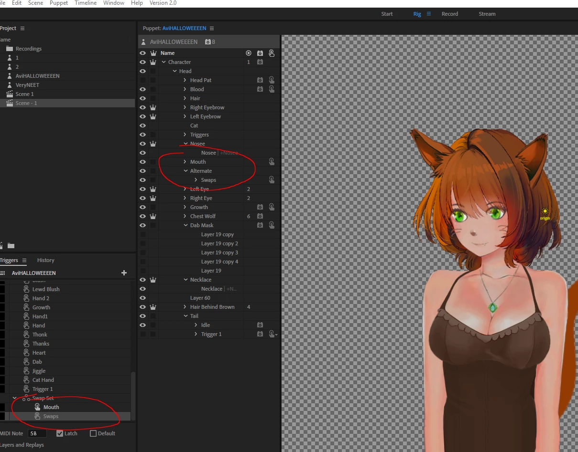Toggle visibility of the Tail layer
Image resolution: width=578 pixels, height=452 pixels.
pos(142,316)
